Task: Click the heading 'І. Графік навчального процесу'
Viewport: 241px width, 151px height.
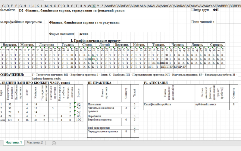Action: pos(95,40)
